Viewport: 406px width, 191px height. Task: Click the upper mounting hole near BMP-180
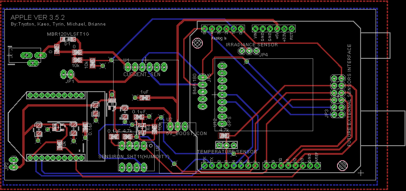tap(198, 42)
